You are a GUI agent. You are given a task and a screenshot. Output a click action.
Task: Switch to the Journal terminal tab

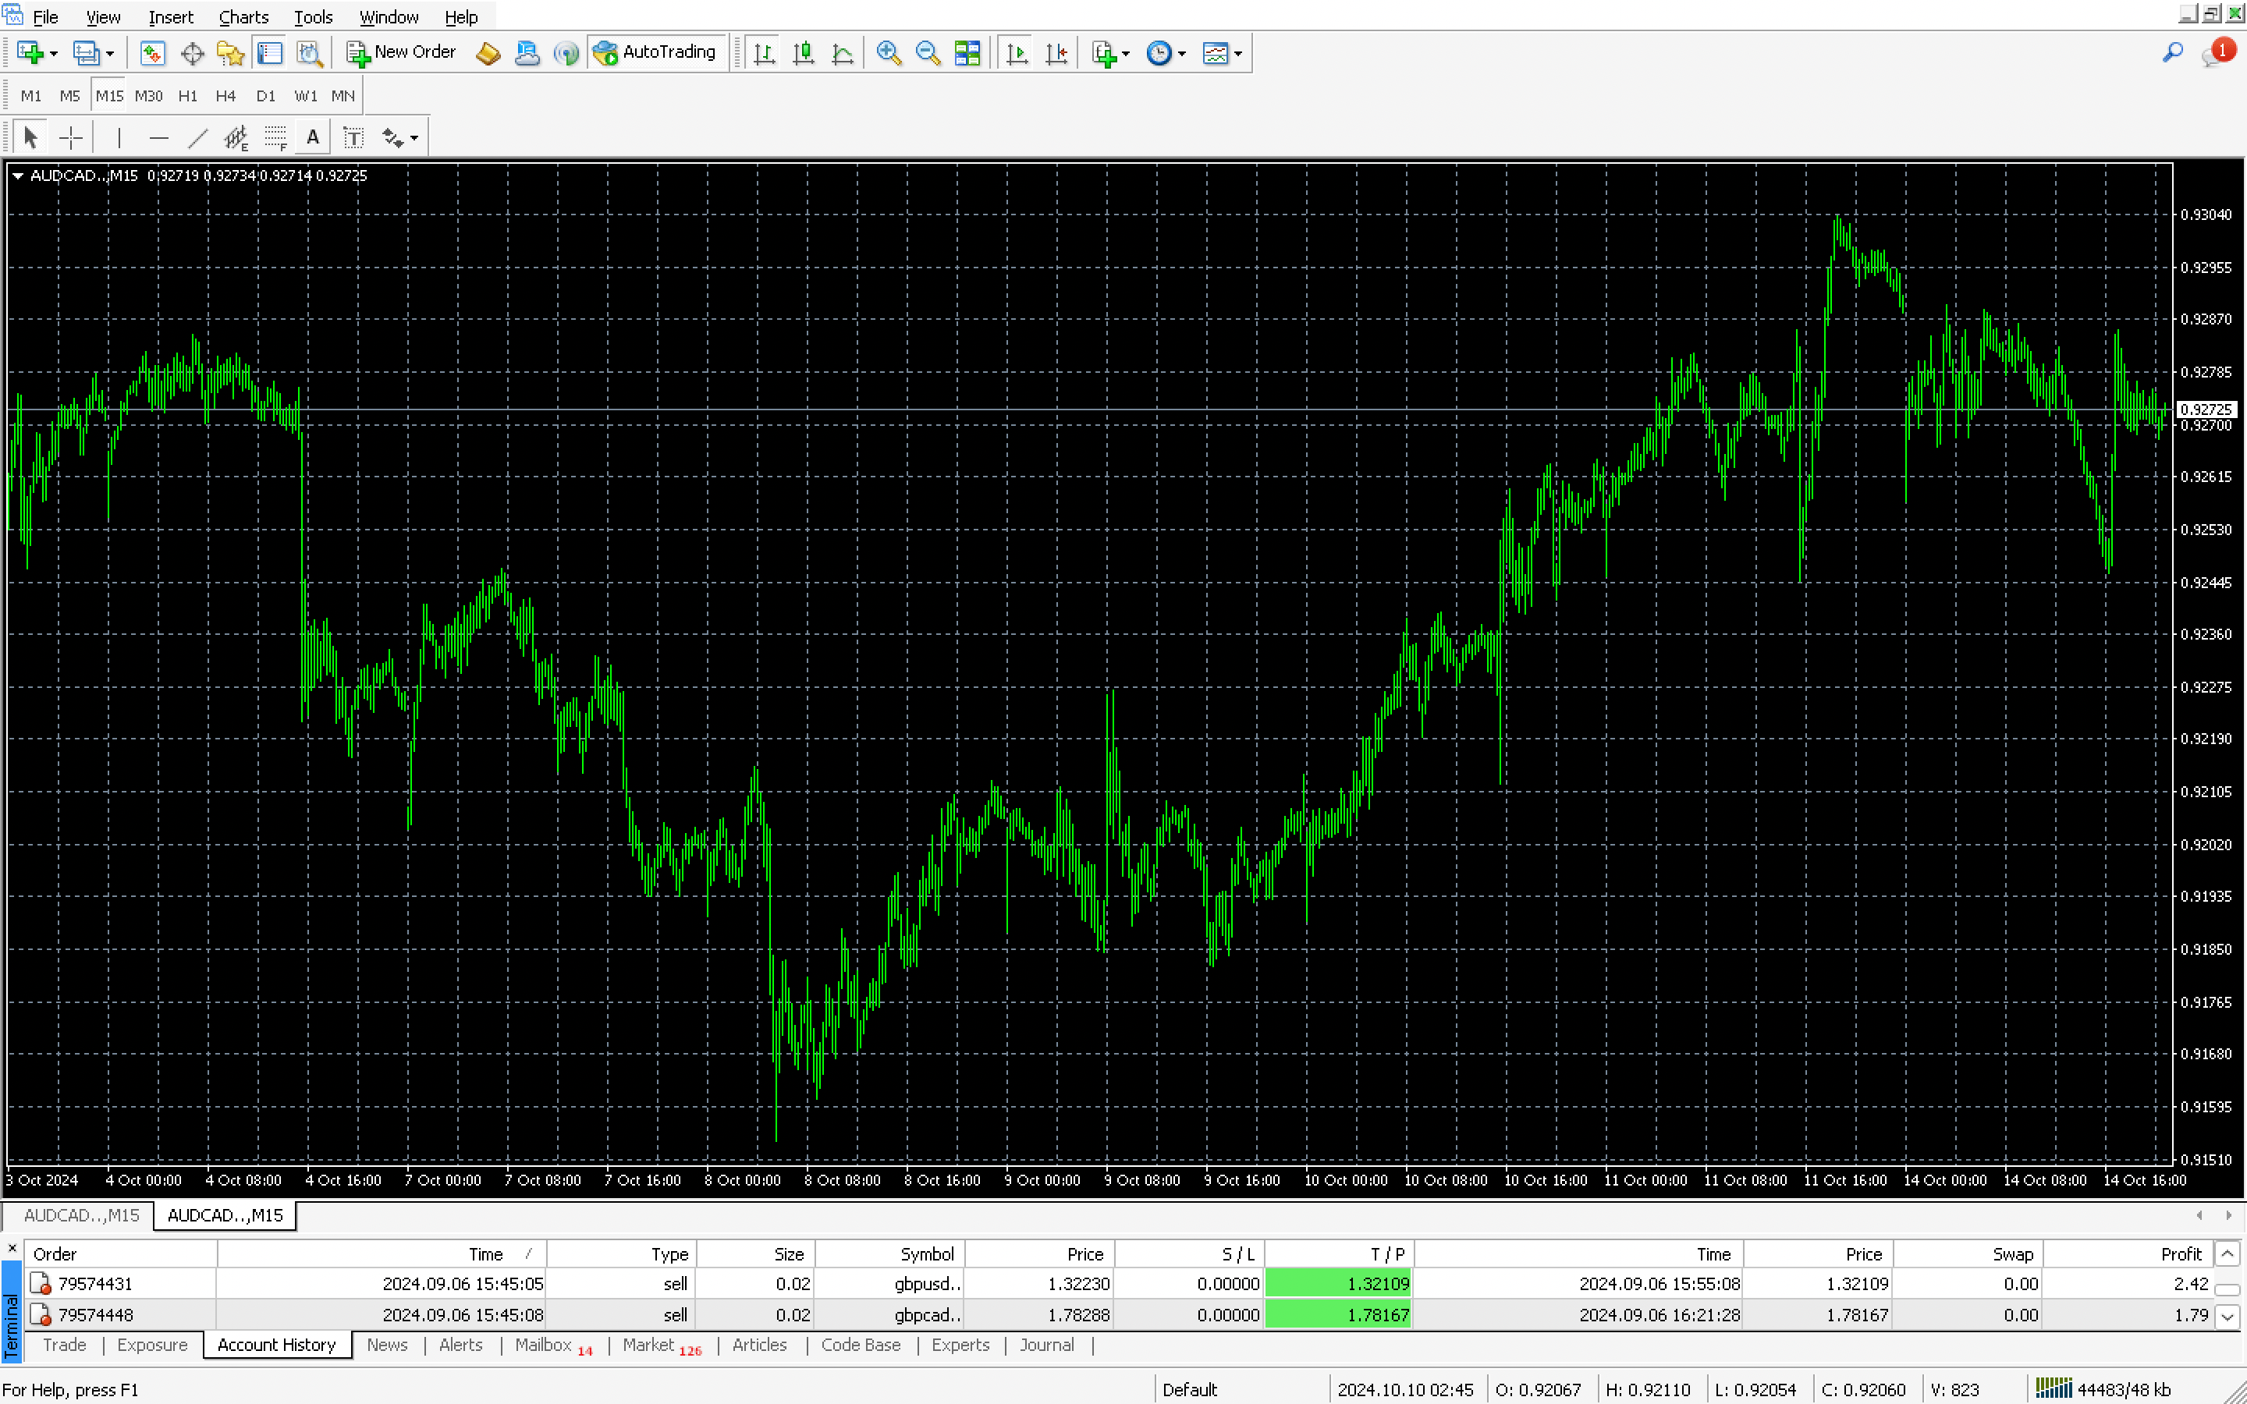[1045, 1345]
